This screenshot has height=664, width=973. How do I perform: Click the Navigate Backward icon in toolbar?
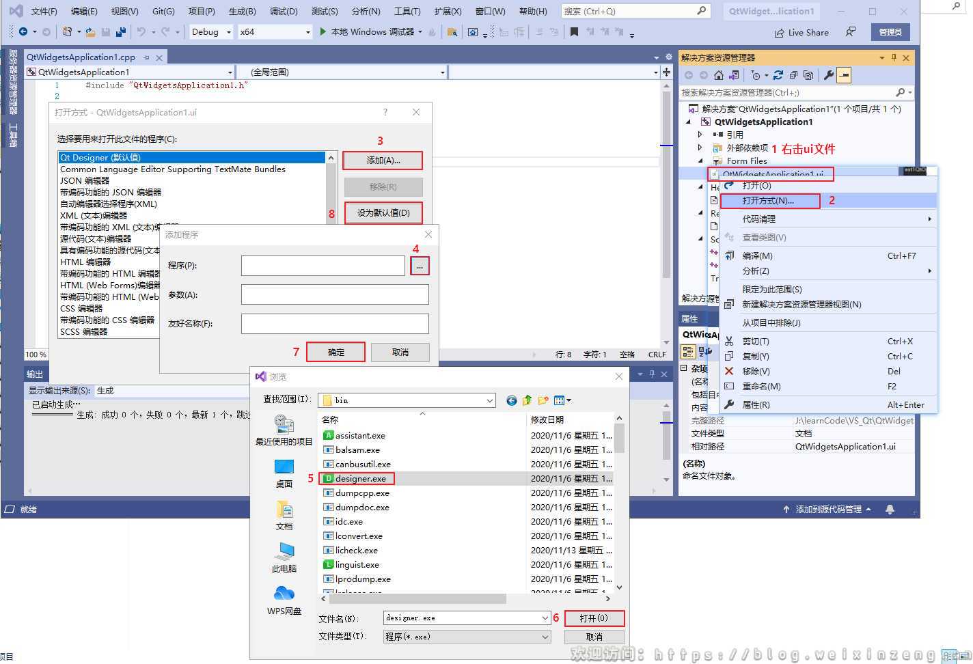point(23,32)
